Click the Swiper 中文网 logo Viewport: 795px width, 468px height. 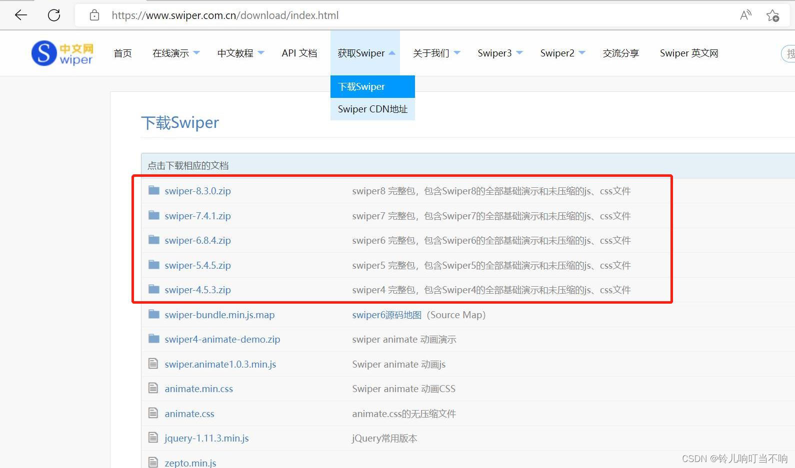[x=62, y=53]
